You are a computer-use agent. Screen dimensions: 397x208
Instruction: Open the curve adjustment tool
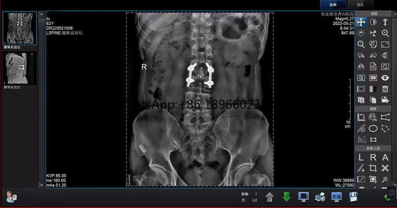(361, 179)
